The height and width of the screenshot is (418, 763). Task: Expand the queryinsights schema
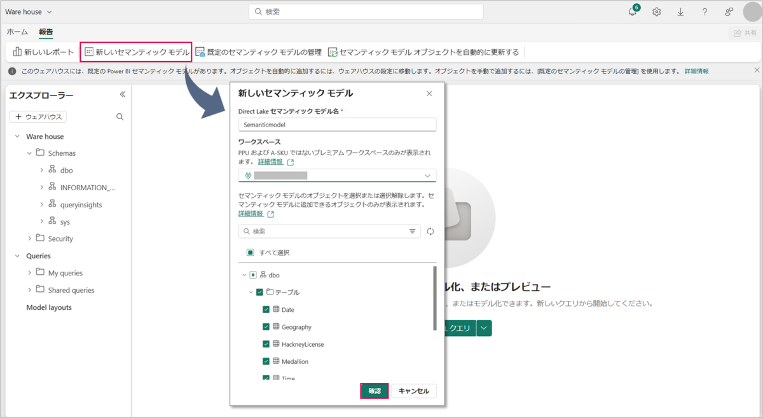click(41, 205)
